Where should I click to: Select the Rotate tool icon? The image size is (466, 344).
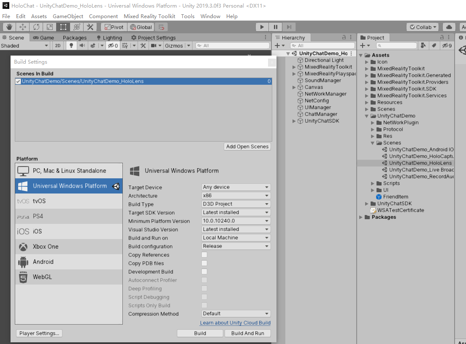coord(36,27)
